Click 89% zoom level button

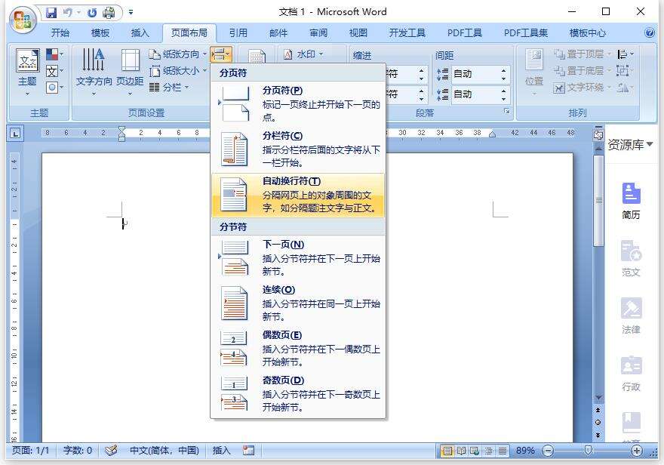pyautogui.click(x=525, y=451)
